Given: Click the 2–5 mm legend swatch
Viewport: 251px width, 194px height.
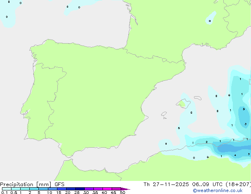Looking at the screenshot, I should pyautogui.click(x=34, y=189).
